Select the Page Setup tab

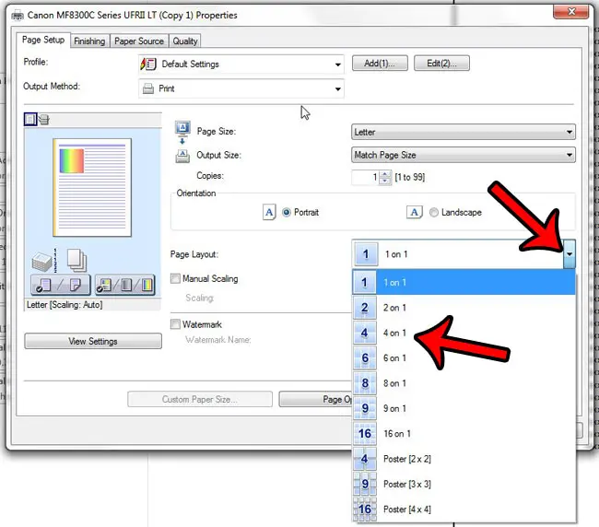click(x=43, y=40)
